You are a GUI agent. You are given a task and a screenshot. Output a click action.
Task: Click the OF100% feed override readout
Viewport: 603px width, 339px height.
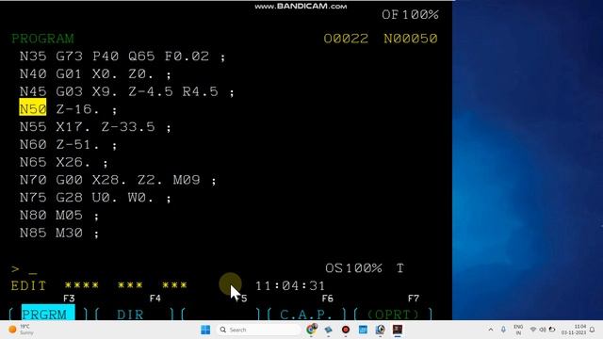410,15
